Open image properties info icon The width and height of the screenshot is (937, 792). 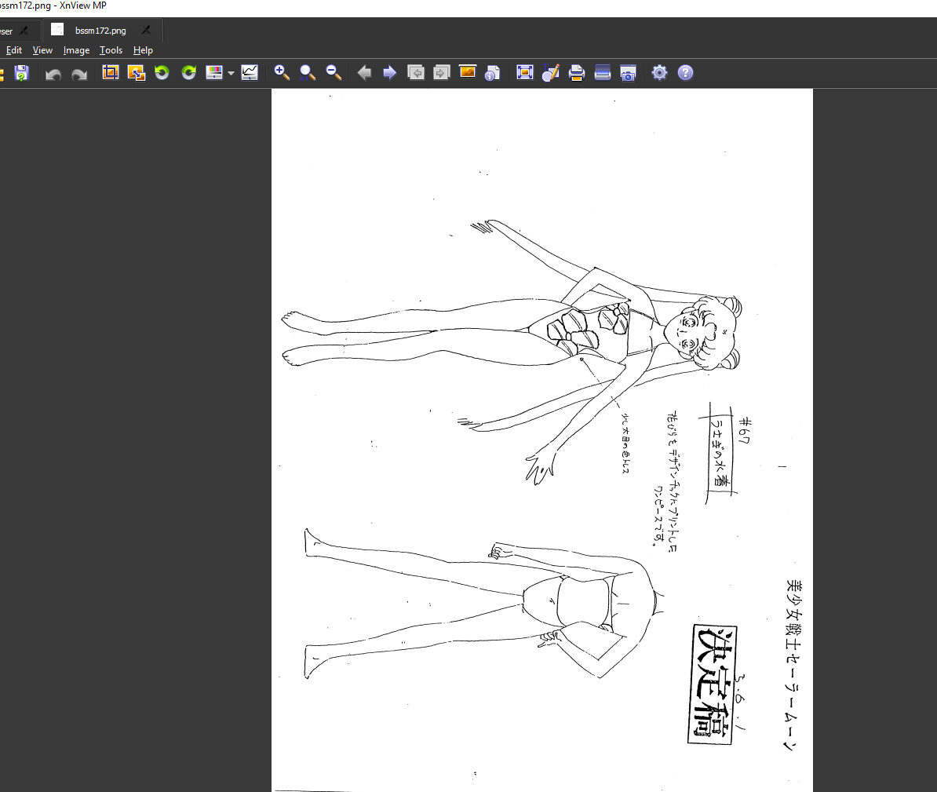click(x=492, y=73)
